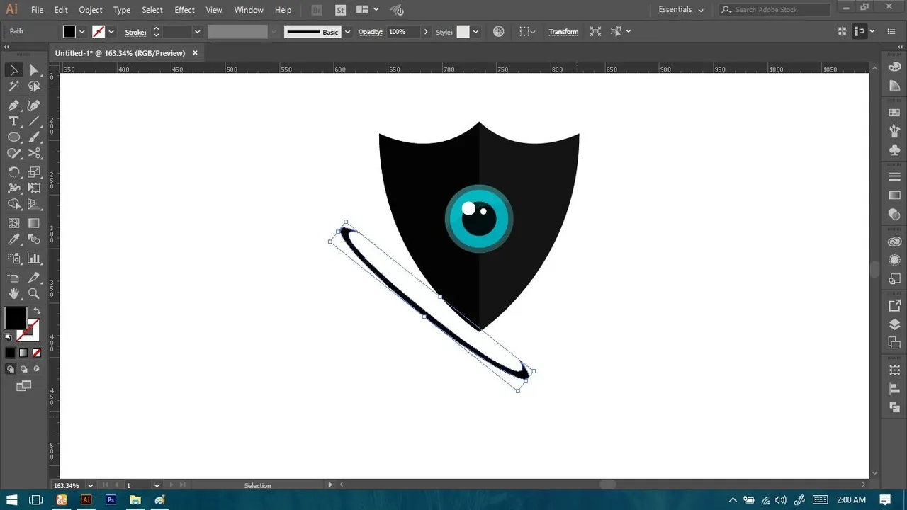Select the Zoom tool magnifier
The height and width of the screenshot is (510, 907).
[x=34, y=293]
